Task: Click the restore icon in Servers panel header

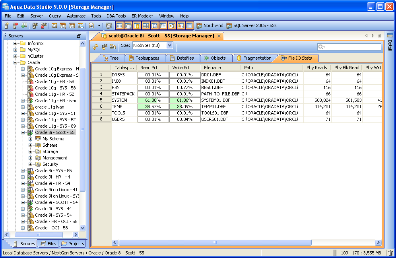Action: [x=79, y=36]
